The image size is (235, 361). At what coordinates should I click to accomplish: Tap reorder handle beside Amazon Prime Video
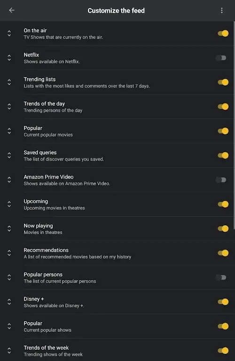pyautogui.click(x=9, y=180)
